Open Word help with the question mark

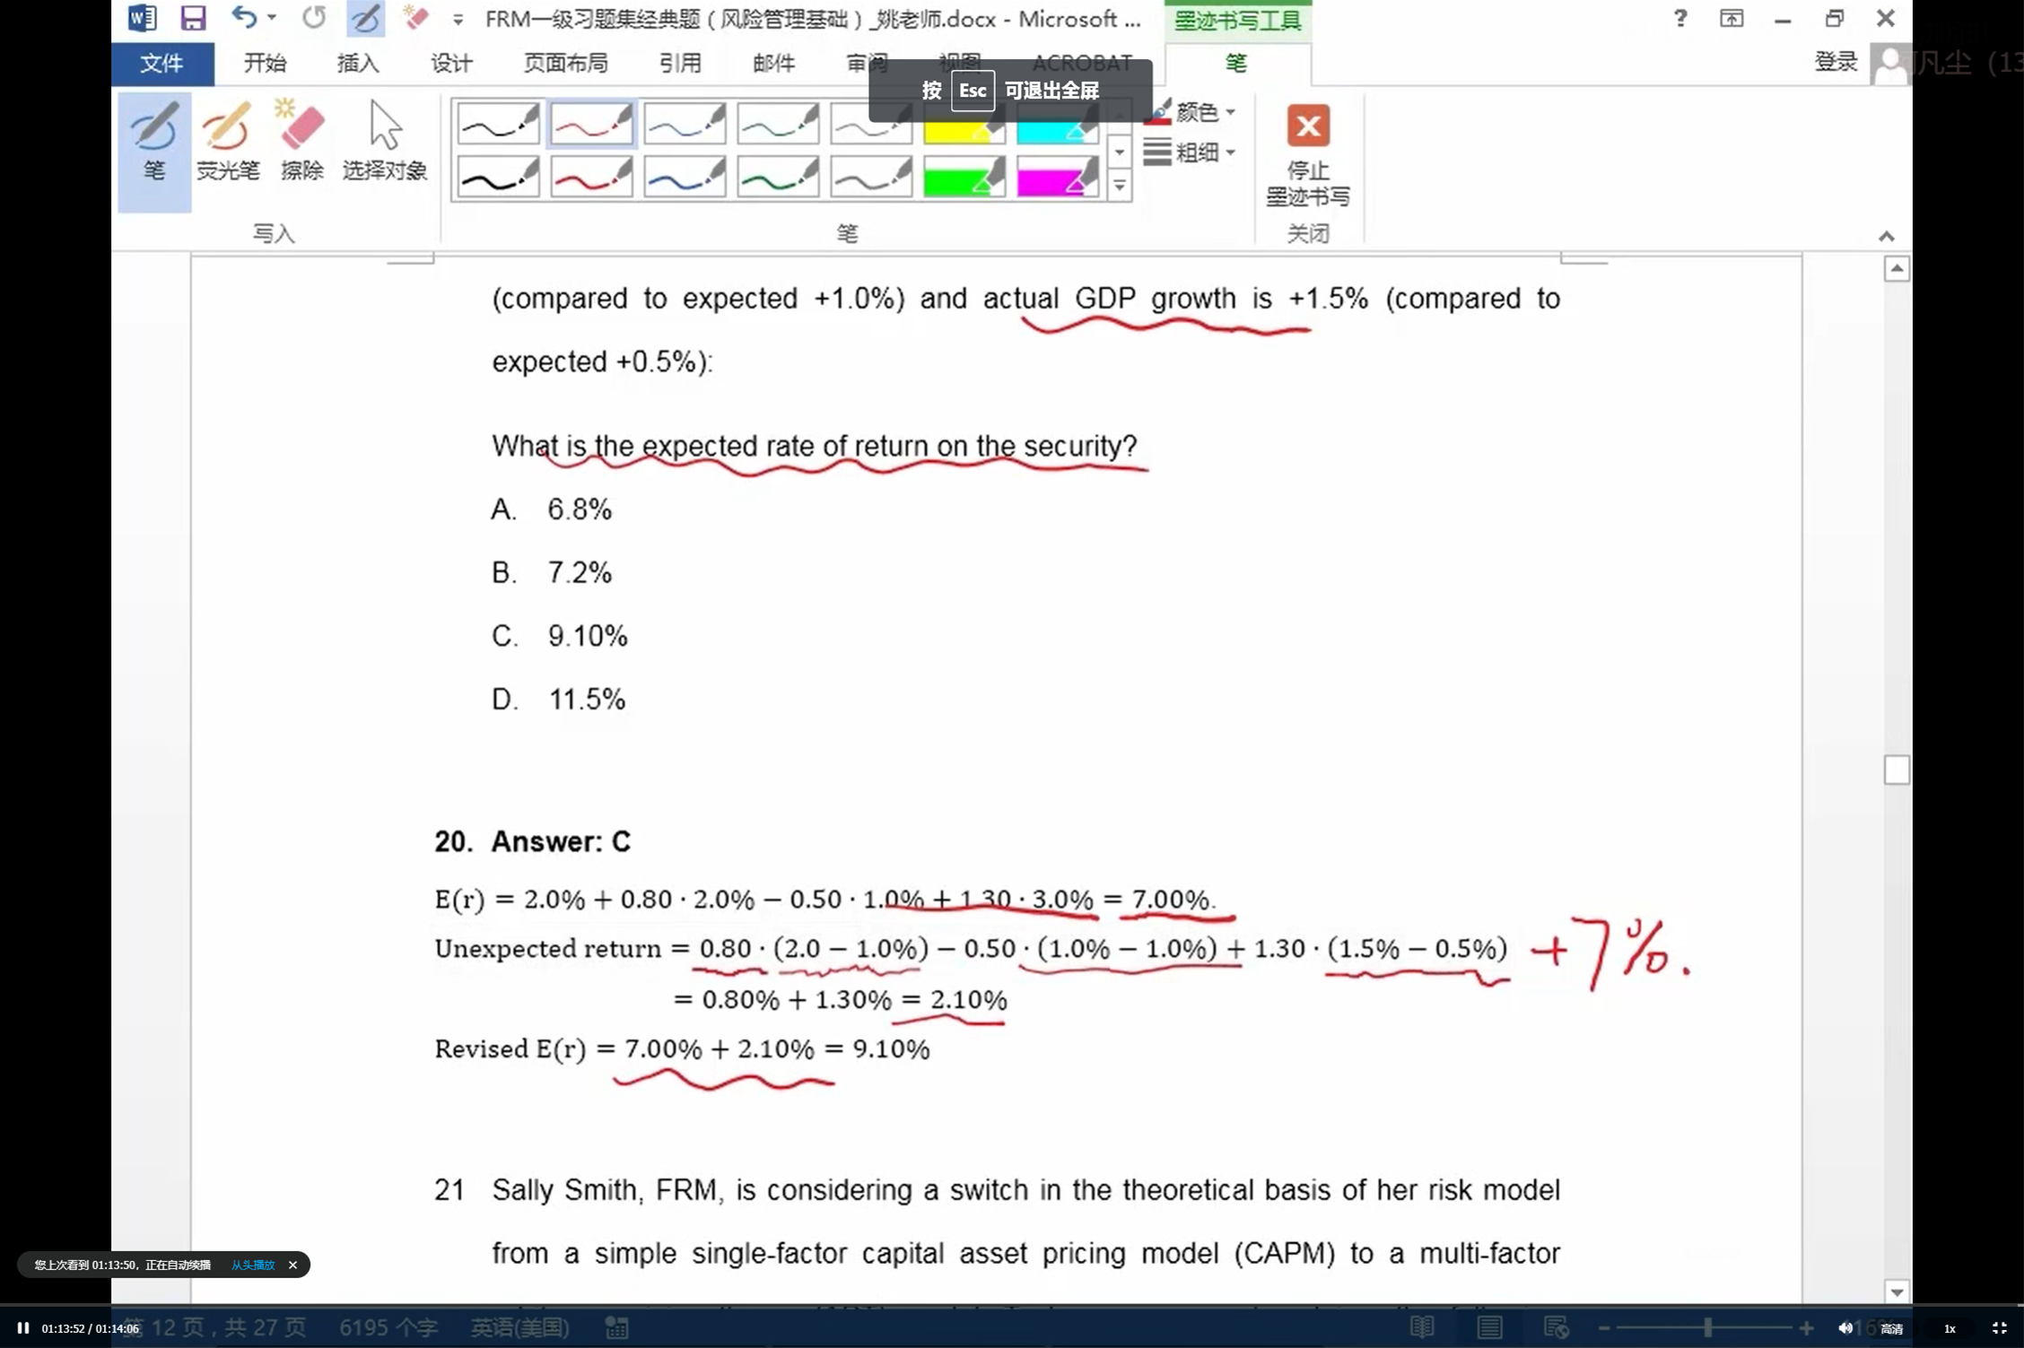[x=1679, y=18]
